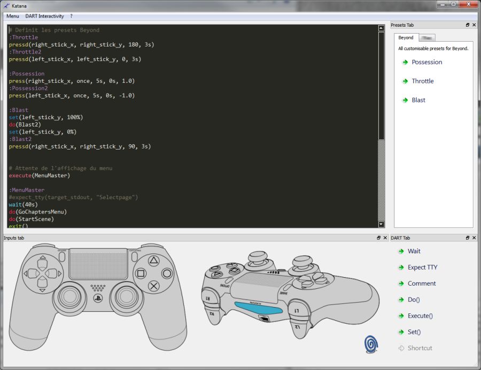Open the Menu menu

tap(12, 17)
